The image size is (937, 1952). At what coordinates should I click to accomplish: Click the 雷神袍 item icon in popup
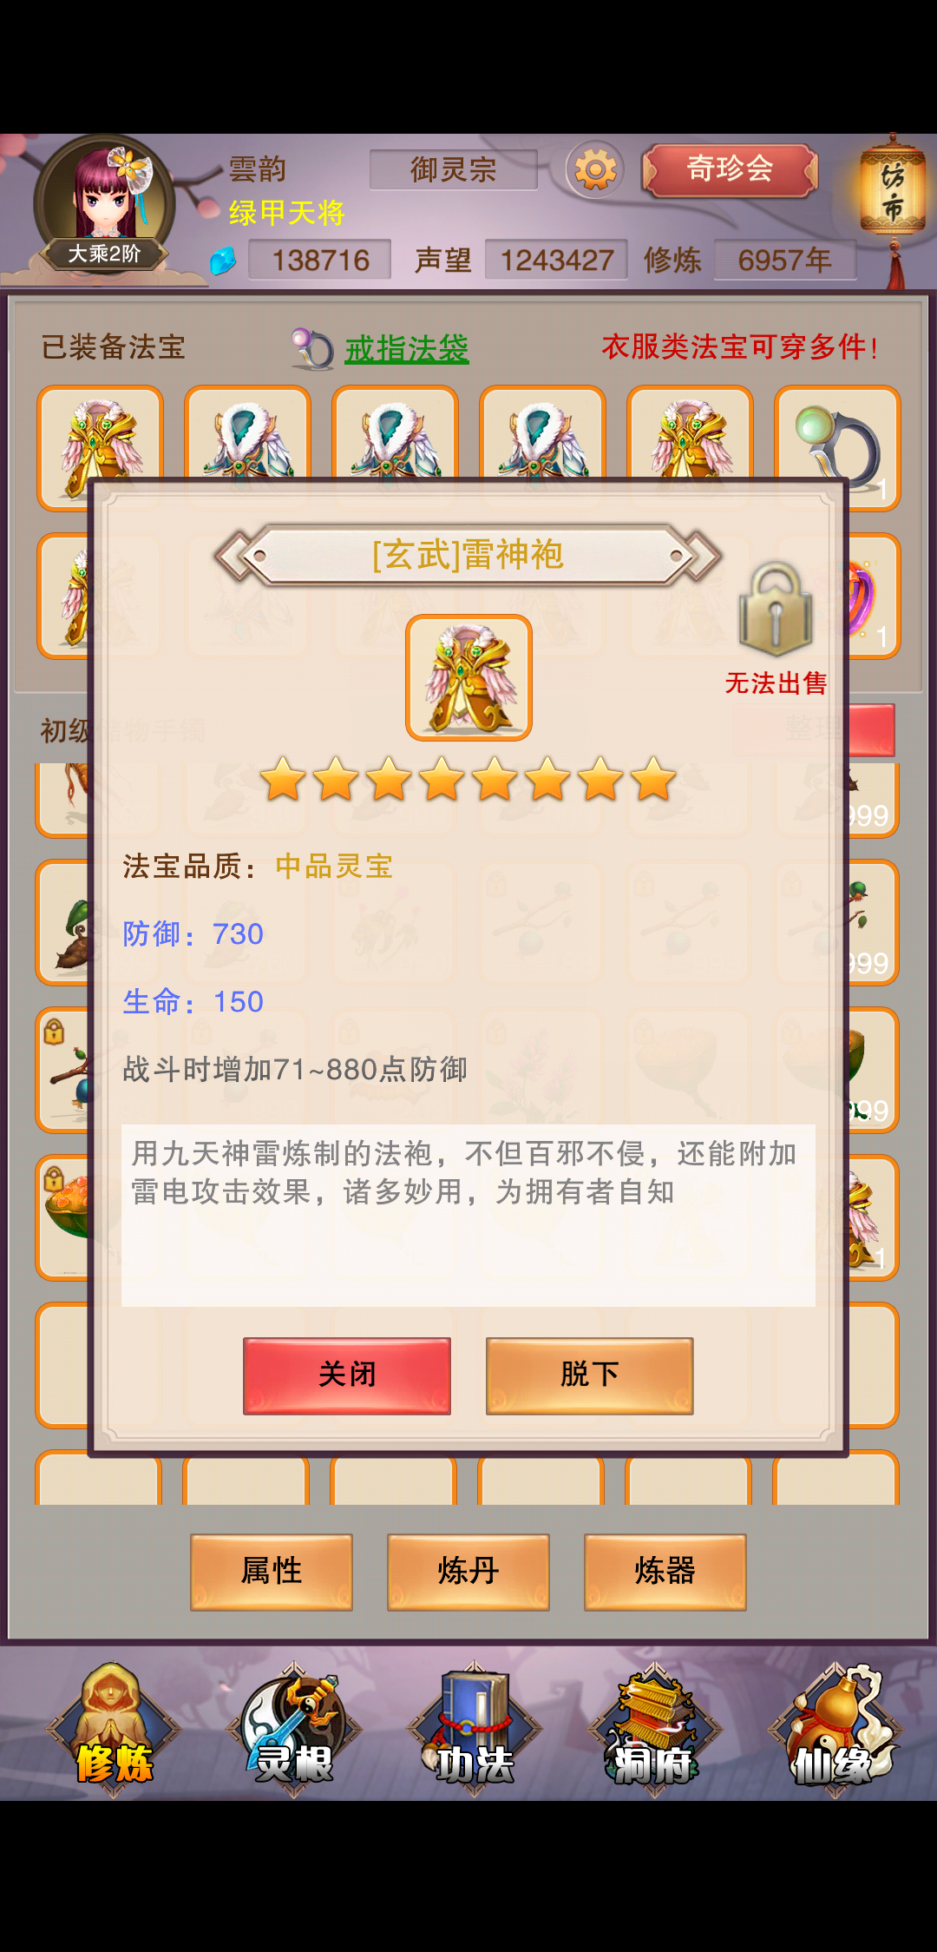click(x=468, y=677)
